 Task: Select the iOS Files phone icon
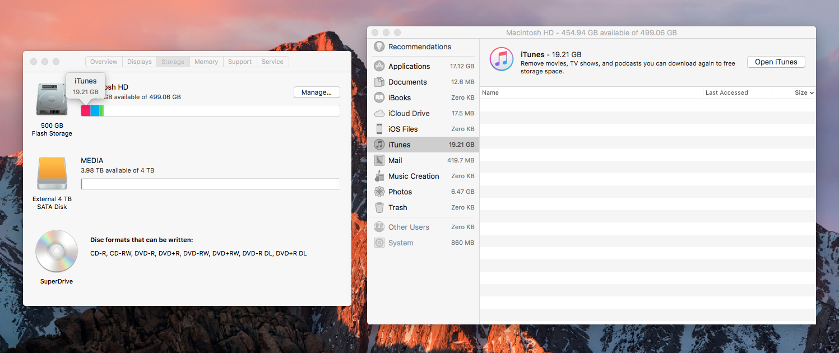click(x=379, y=129)
